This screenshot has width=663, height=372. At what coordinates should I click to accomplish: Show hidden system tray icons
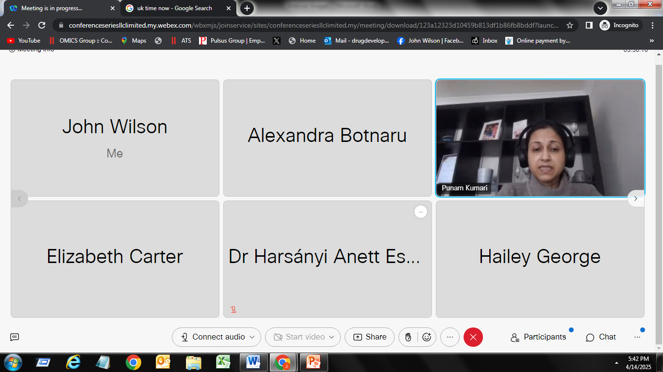tap(617, 362)
